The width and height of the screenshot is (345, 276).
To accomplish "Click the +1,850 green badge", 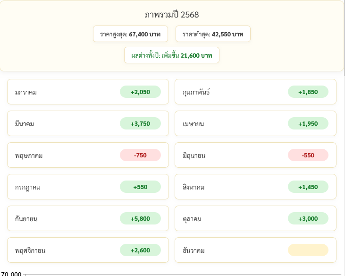I will click(x=308, y=92).
